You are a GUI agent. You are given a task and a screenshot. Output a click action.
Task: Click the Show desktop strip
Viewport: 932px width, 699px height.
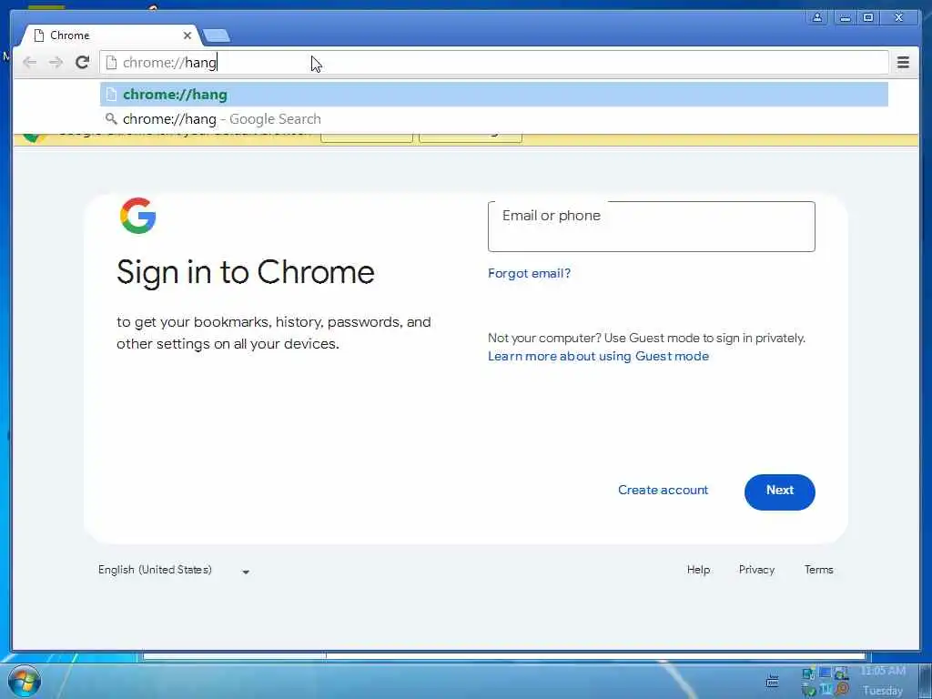pyautogui.click(x=926, y=681)
